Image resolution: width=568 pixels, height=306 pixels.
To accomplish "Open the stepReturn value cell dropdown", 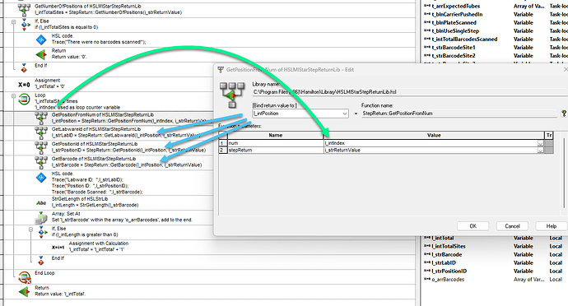I will 541,151.
